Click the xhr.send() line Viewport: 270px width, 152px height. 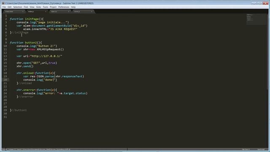pyautogui.click(x=25, y=66)
